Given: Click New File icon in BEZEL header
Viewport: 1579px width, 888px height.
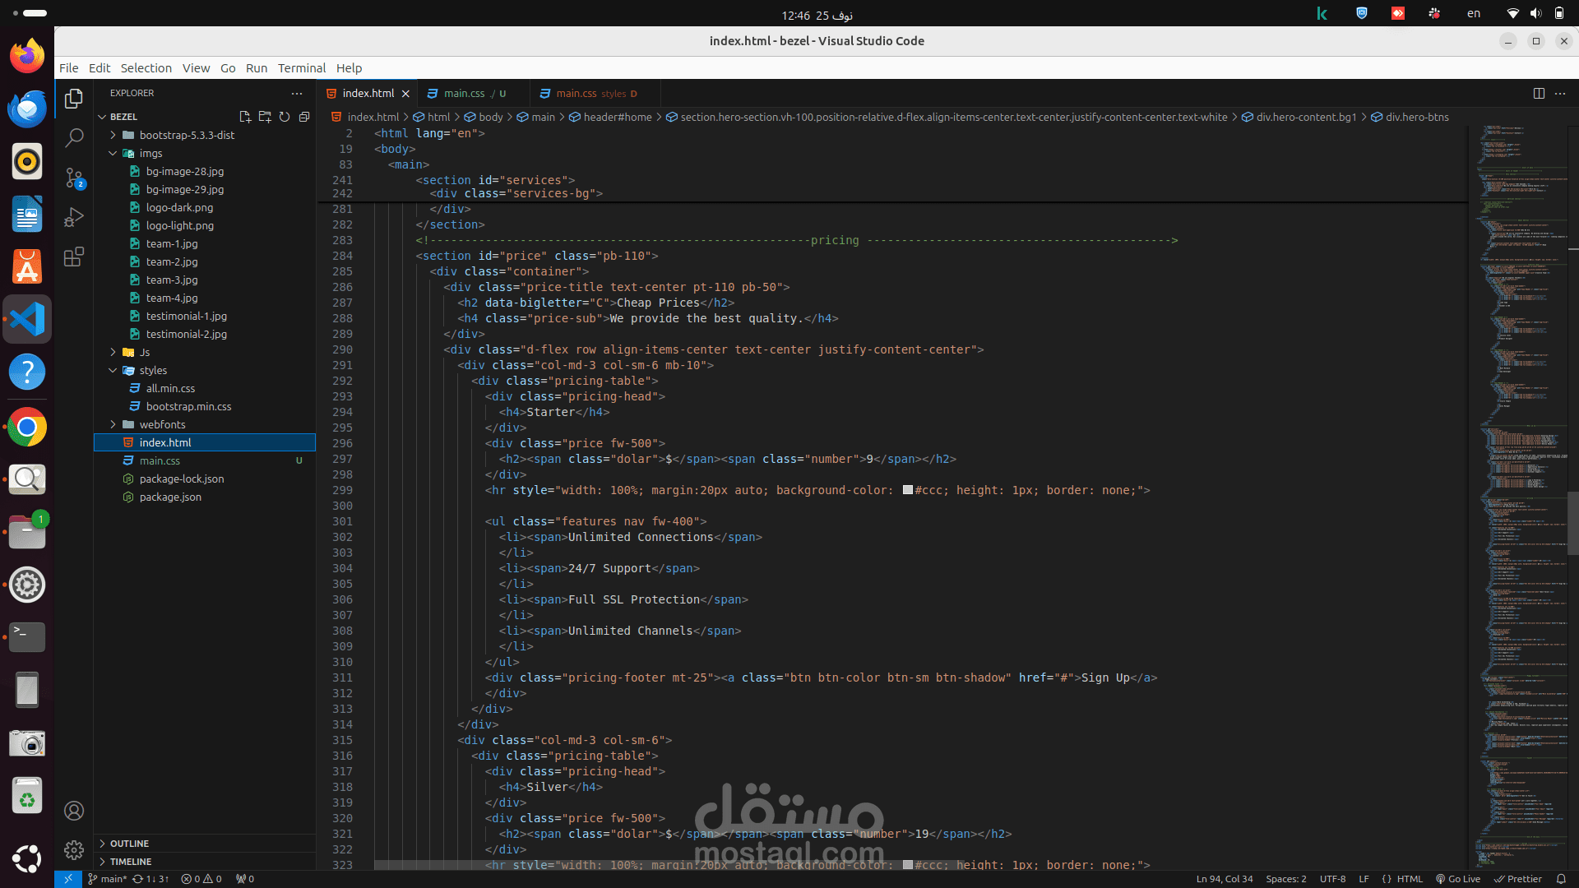Looking at the screenshot, I should pos(245,117).
